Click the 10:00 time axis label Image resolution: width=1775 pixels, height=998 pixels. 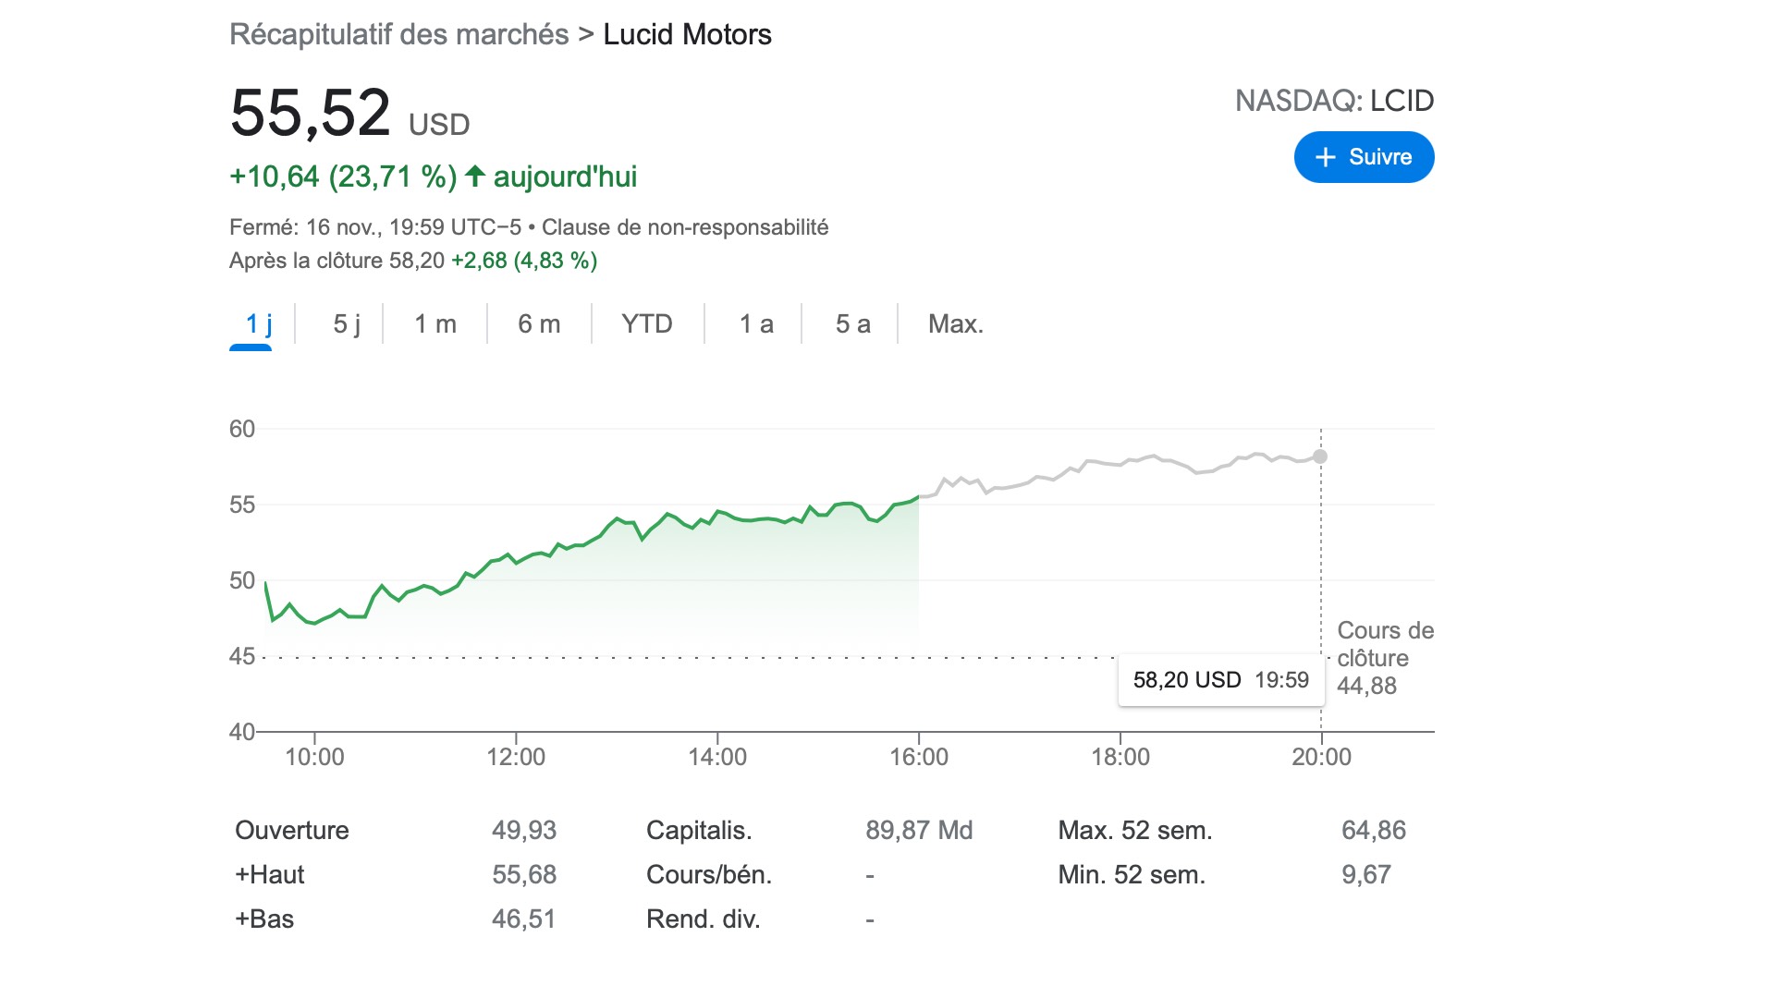314,757
